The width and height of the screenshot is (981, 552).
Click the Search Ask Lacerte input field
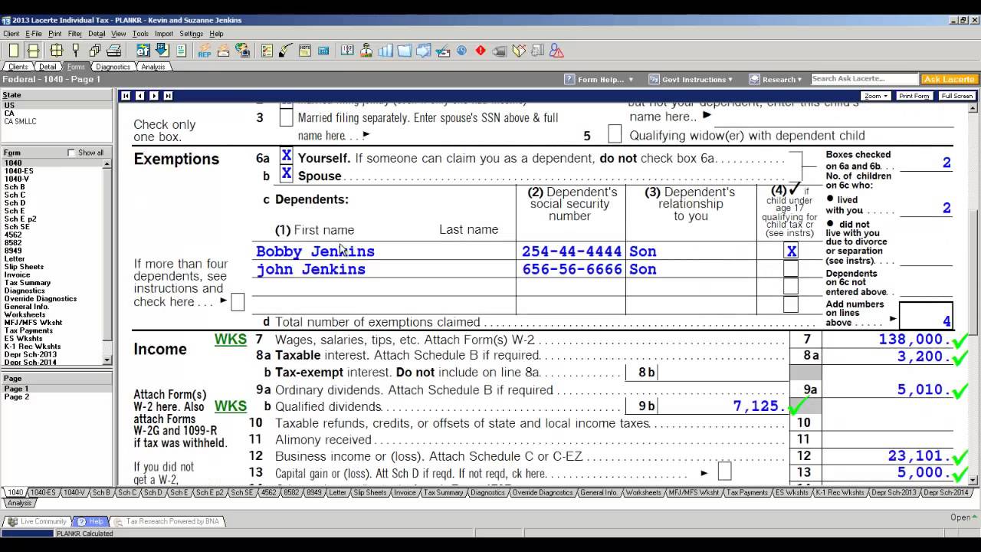[864, 79]
